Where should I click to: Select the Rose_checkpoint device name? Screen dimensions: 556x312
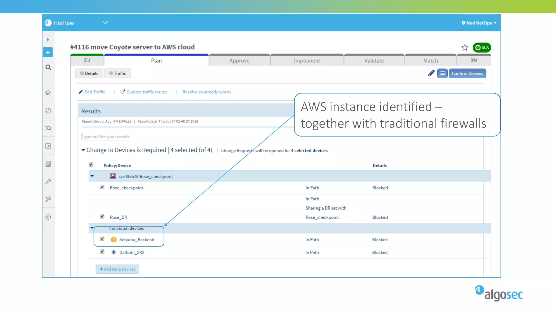[x=127, y=188]
